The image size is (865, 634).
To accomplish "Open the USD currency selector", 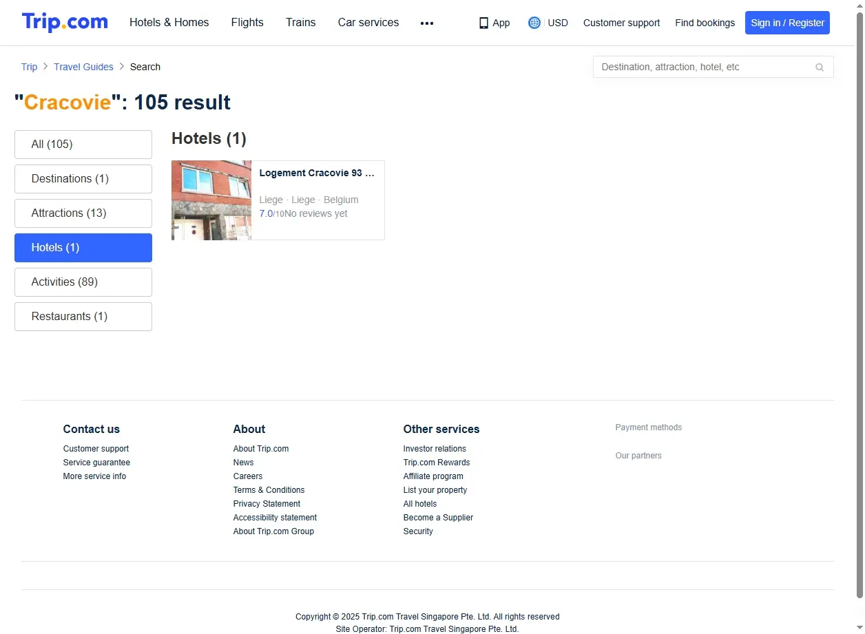I will coord(558,23).
